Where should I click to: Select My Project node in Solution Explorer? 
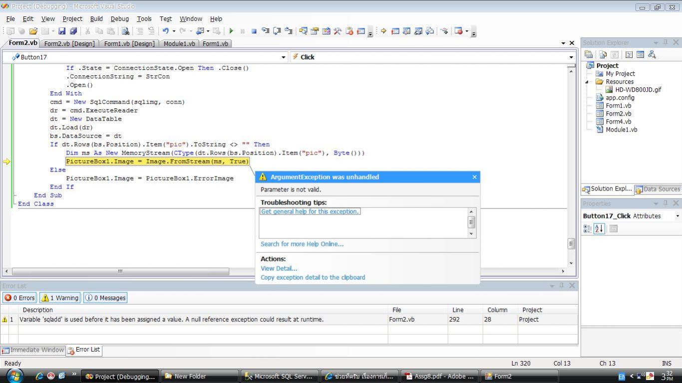(620, 74)
